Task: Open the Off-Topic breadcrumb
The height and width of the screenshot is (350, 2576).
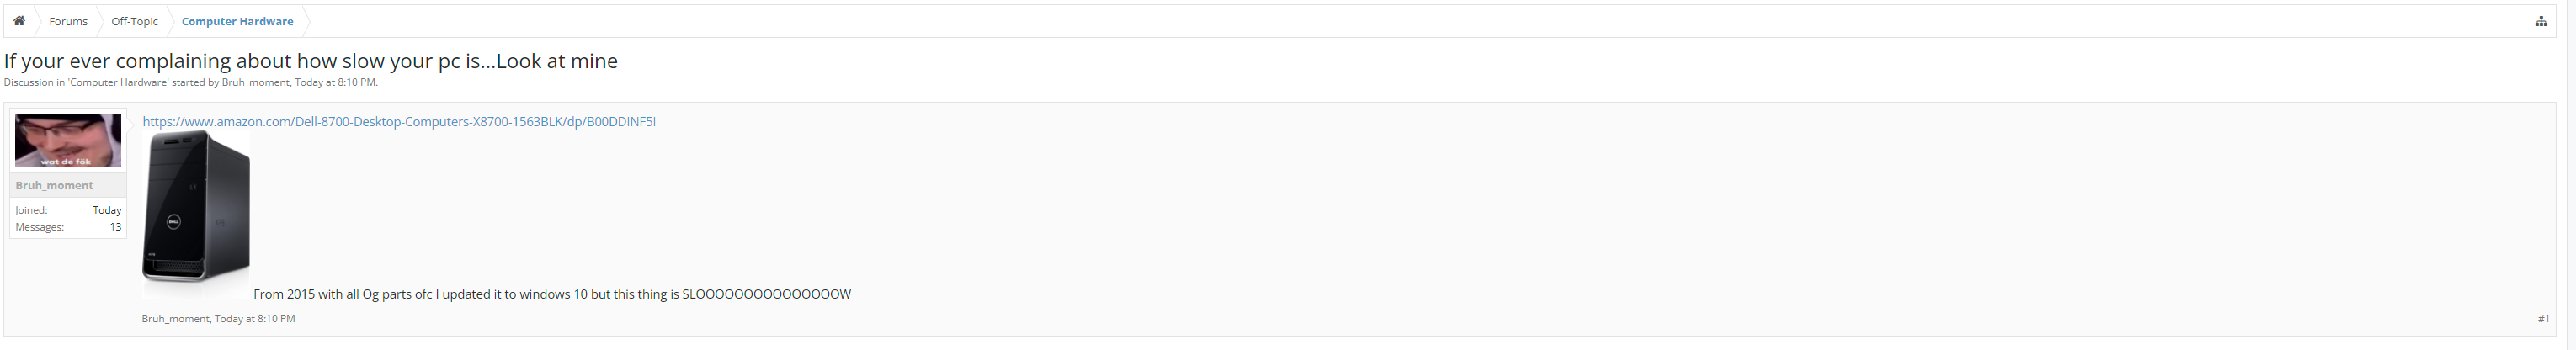Action: pos(134,21)
